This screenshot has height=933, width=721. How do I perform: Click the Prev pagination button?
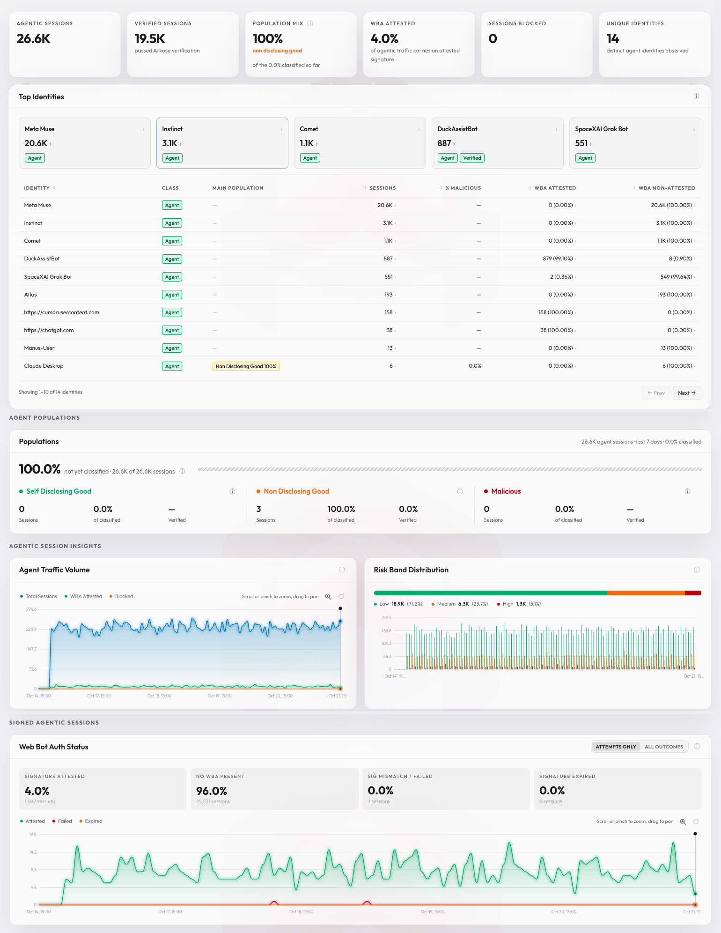(656, 393)
